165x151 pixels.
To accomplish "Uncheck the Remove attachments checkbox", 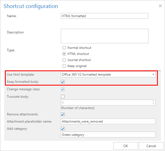I will (63, 114).
